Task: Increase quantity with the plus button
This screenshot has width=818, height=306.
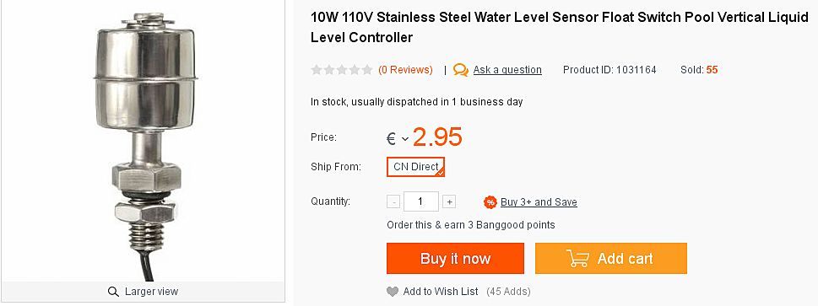Action: pos(449,201)
